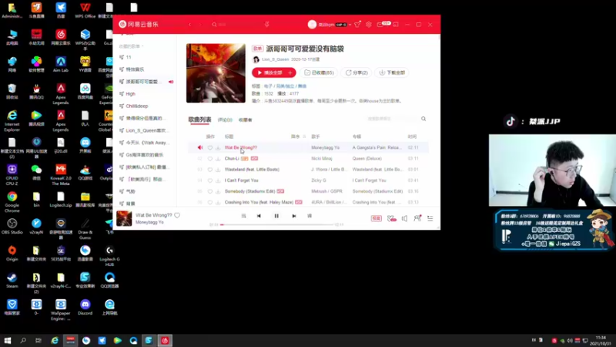Open lyrics icon right of next-track button
Screen dimensions: 616x347
point(310,216)
